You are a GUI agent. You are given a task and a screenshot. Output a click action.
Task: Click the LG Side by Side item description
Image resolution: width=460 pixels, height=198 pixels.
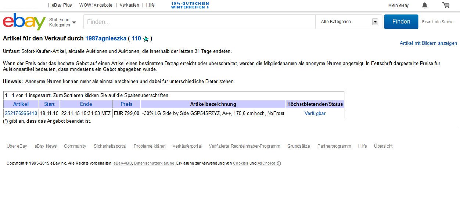213,113
